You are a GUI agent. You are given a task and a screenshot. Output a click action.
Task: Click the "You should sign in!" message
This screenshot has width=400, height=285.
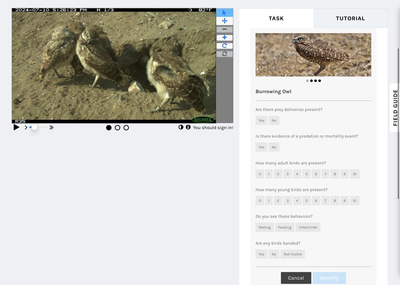tap(213, 127)
